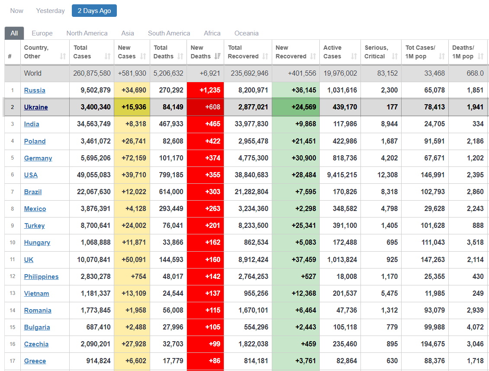Select the 2 Days Ago button
The image size is (489, 371).
(x=94, y=11)
